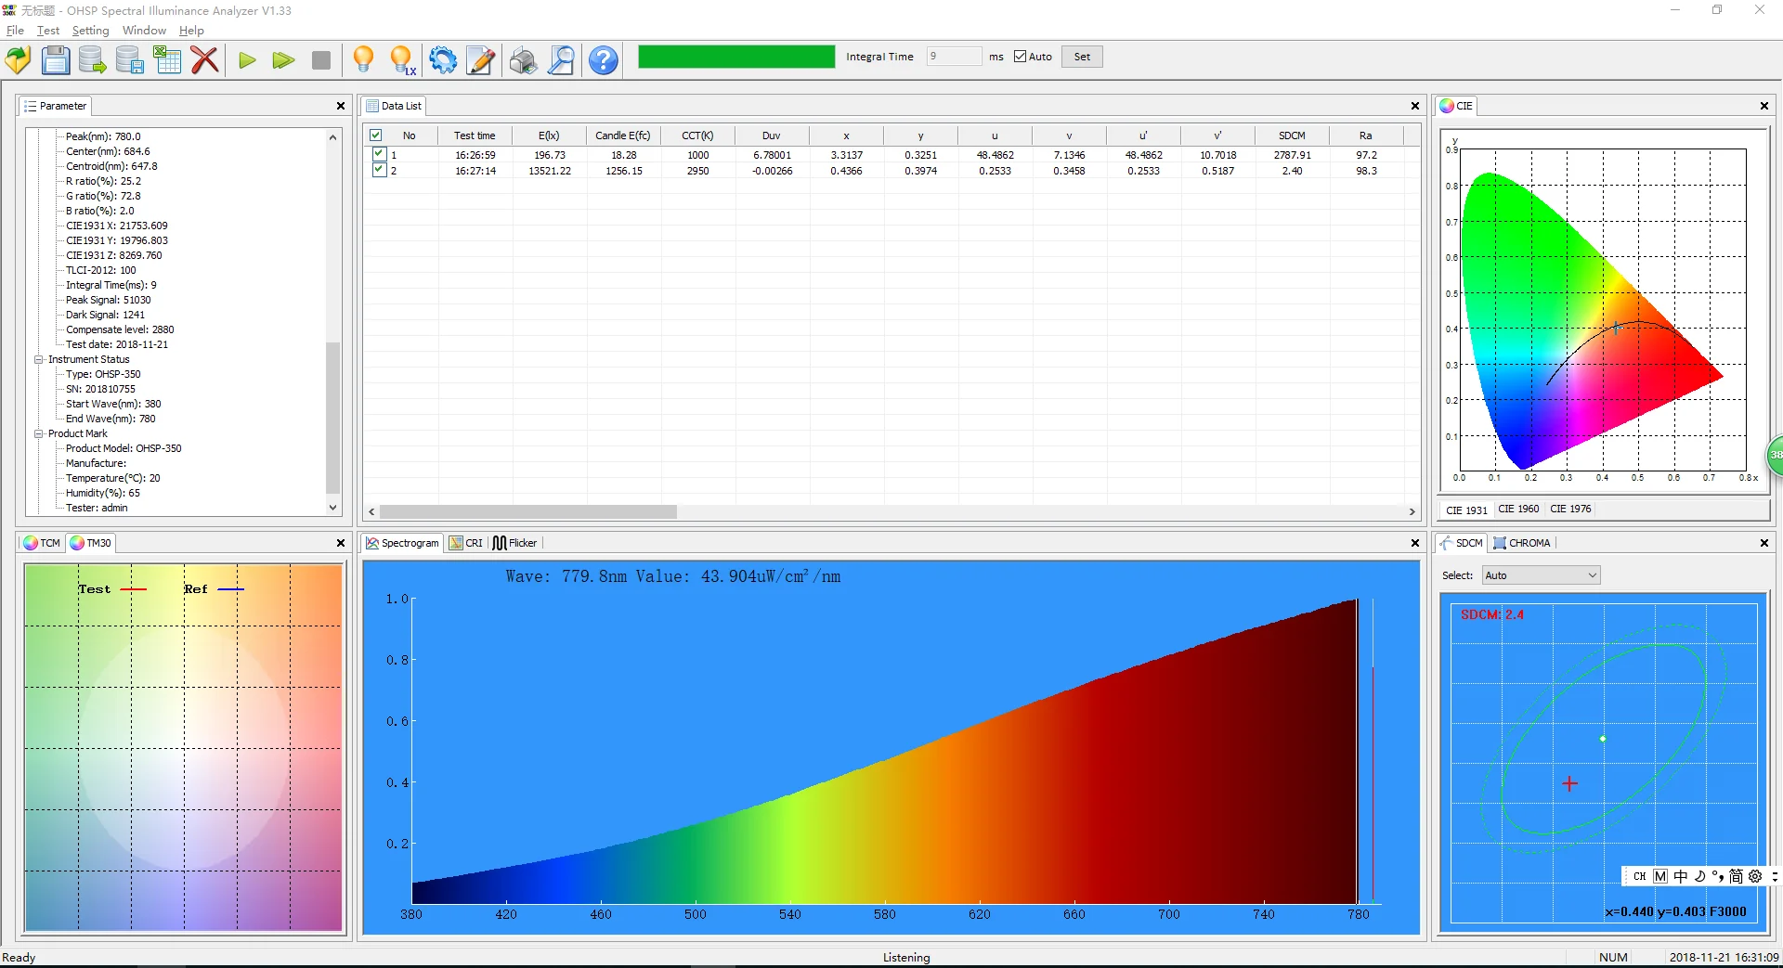This screenshot has width=1783, height=968.
Task: Open settings with the gear icon
Action: [444, 59]
